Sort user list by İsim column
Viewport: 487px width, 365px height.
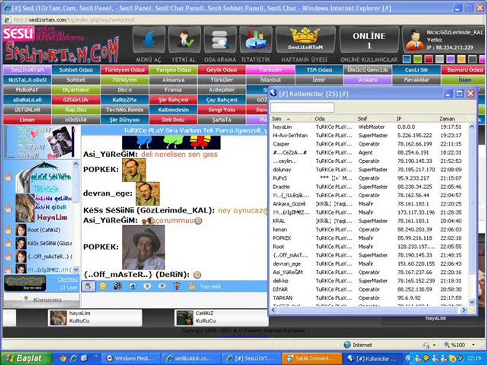(290, 119)
